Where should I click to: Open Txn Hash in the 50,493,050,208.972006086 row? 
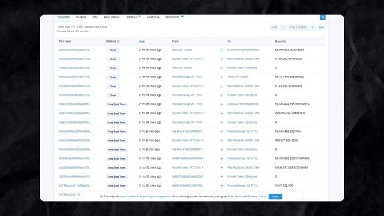[75, 158]
